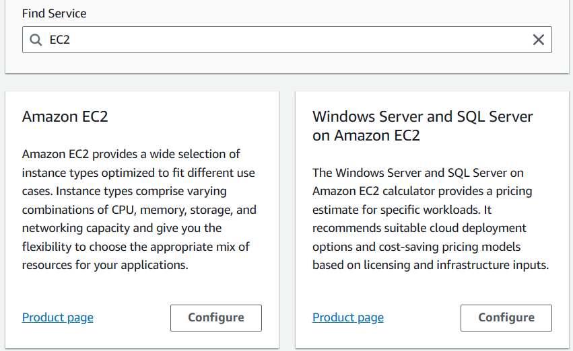
Task: Click the Find Service label
Action: coord(54,13)
